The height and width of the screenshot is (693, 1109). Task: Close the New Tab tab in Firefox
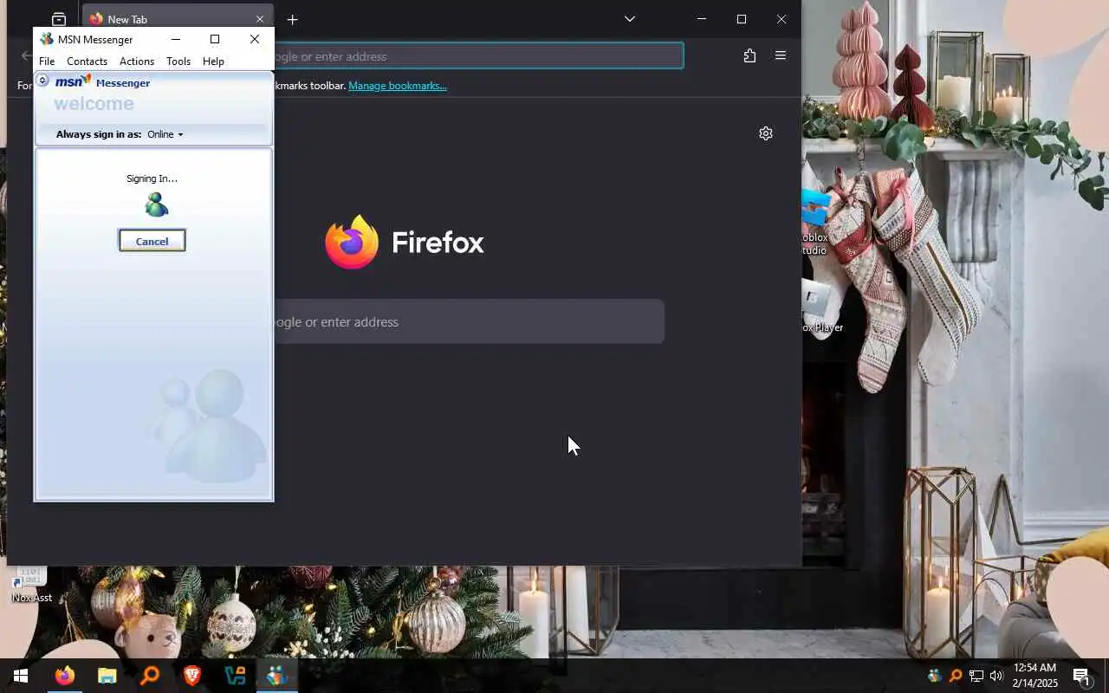[260, 19]
